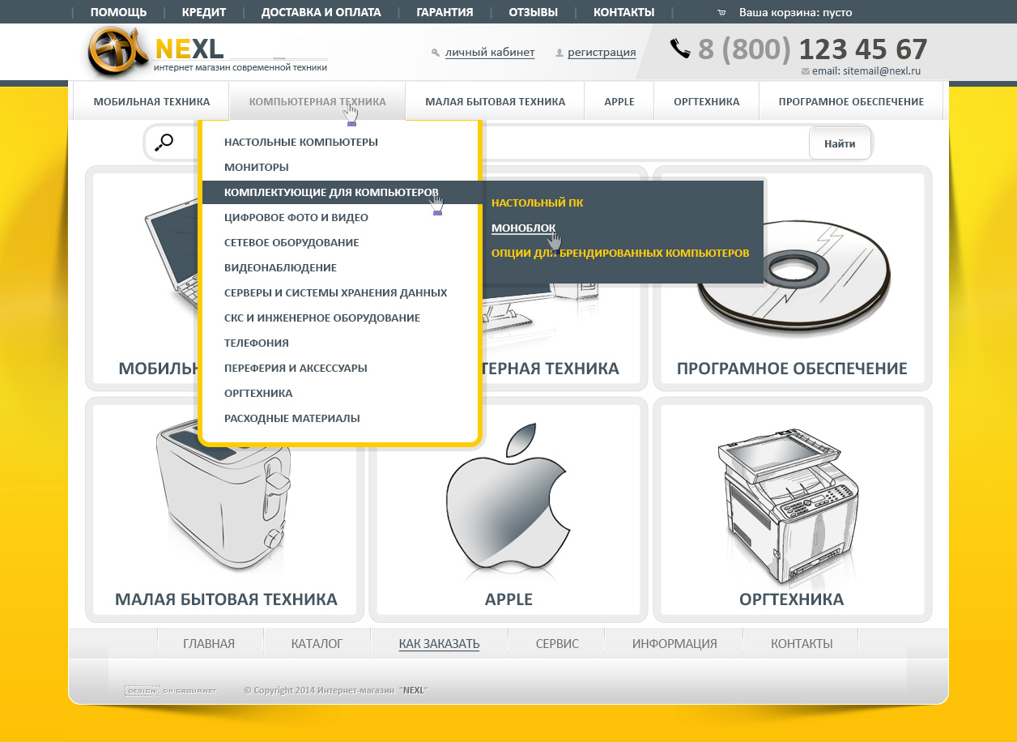Click the phone handset icon
1017x742 pixels.
tap(680, 49)
